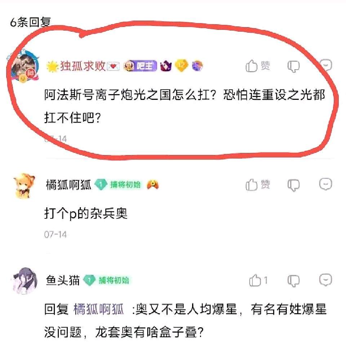Open 鱼头猫's avatar picture
The width and height of the screenshot is (346, 346).
tap(24, 281)
